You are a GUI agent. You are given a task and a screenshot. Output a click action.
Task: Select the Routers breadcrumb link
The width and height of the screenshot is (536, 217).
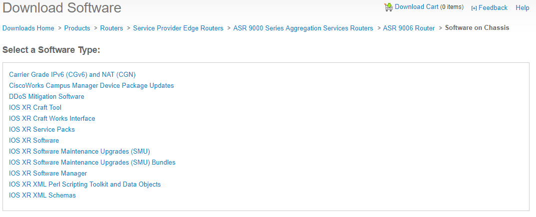[111, 28]
